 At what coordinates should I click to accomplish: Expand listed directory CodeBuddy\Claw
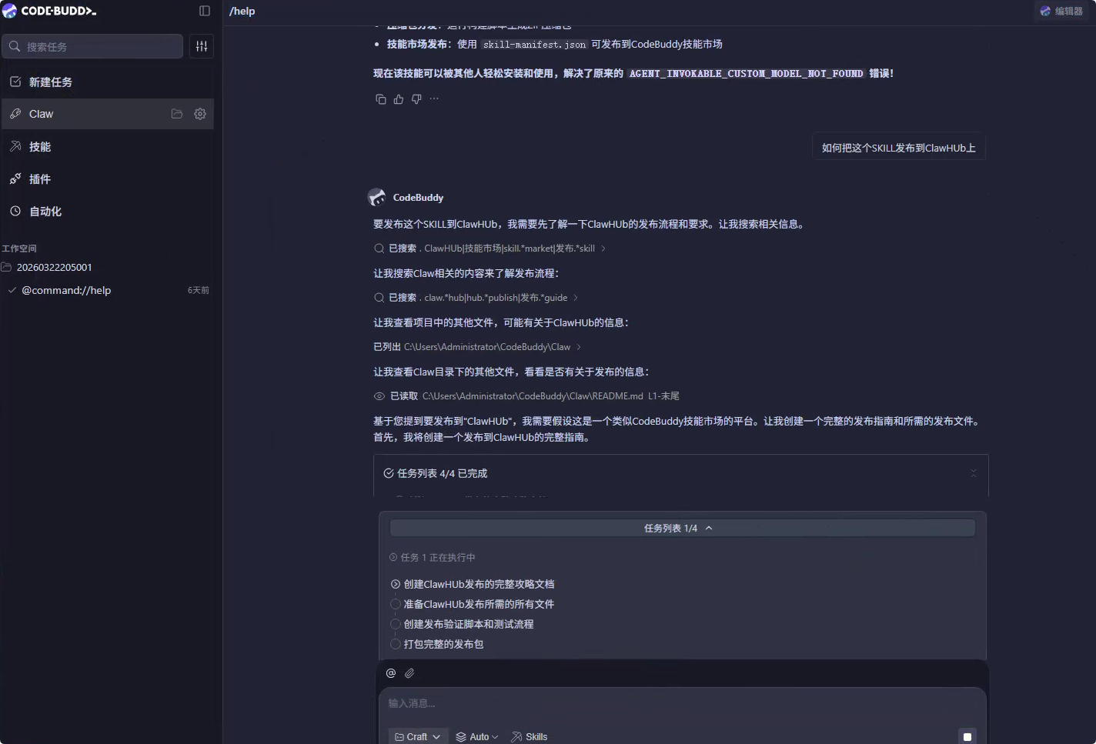coord(477,347)
